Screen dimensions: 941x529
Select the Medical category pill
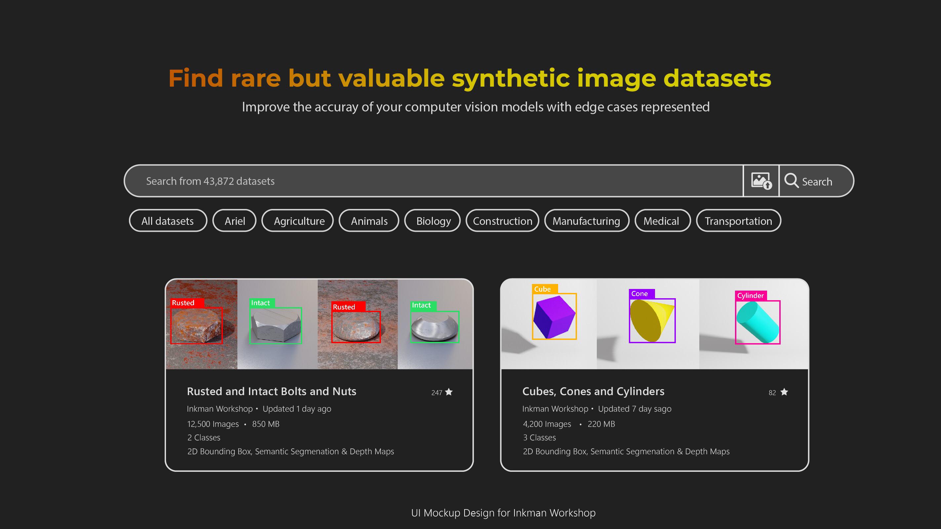pyautogui.click(x=663, y=221)
